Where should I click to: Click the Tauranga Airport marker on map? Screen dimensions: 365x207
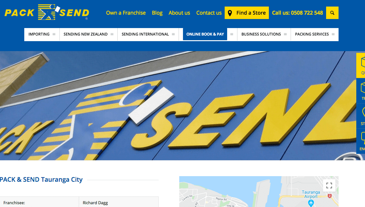tap(311, 203)
